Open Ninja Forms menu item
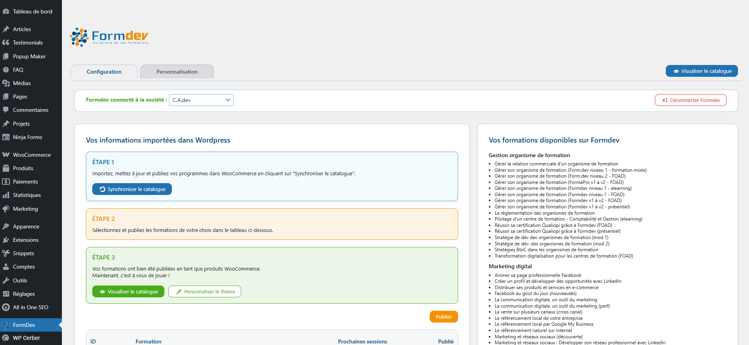The height and width of the screenshot is (345, 749). (x=27, y=137)
